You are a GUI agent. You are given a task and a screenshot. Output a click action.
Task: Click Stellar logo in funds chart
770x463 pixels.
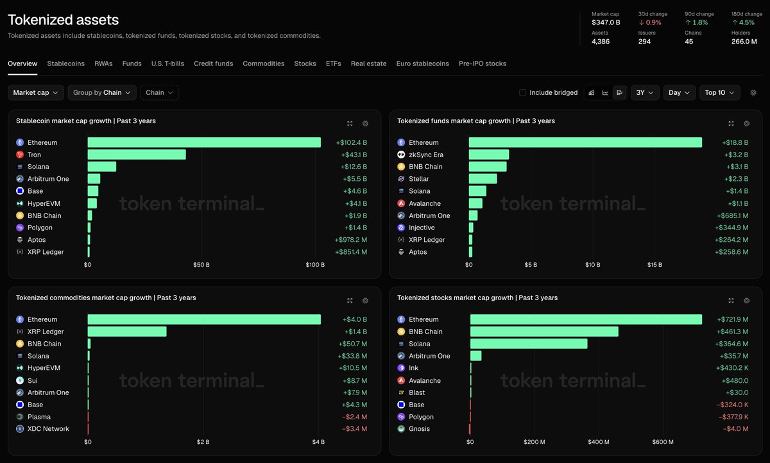click(401, 179)
